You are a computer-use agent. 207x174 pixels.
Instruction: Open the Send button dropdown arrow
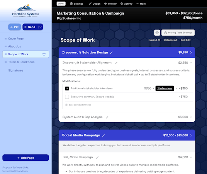[x=41, y=27]
